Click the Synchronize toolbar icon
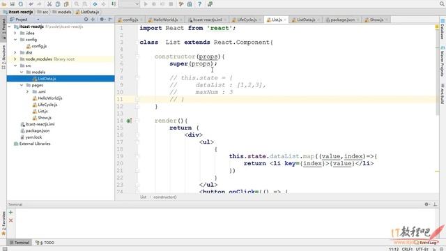 tap(21, 4)
